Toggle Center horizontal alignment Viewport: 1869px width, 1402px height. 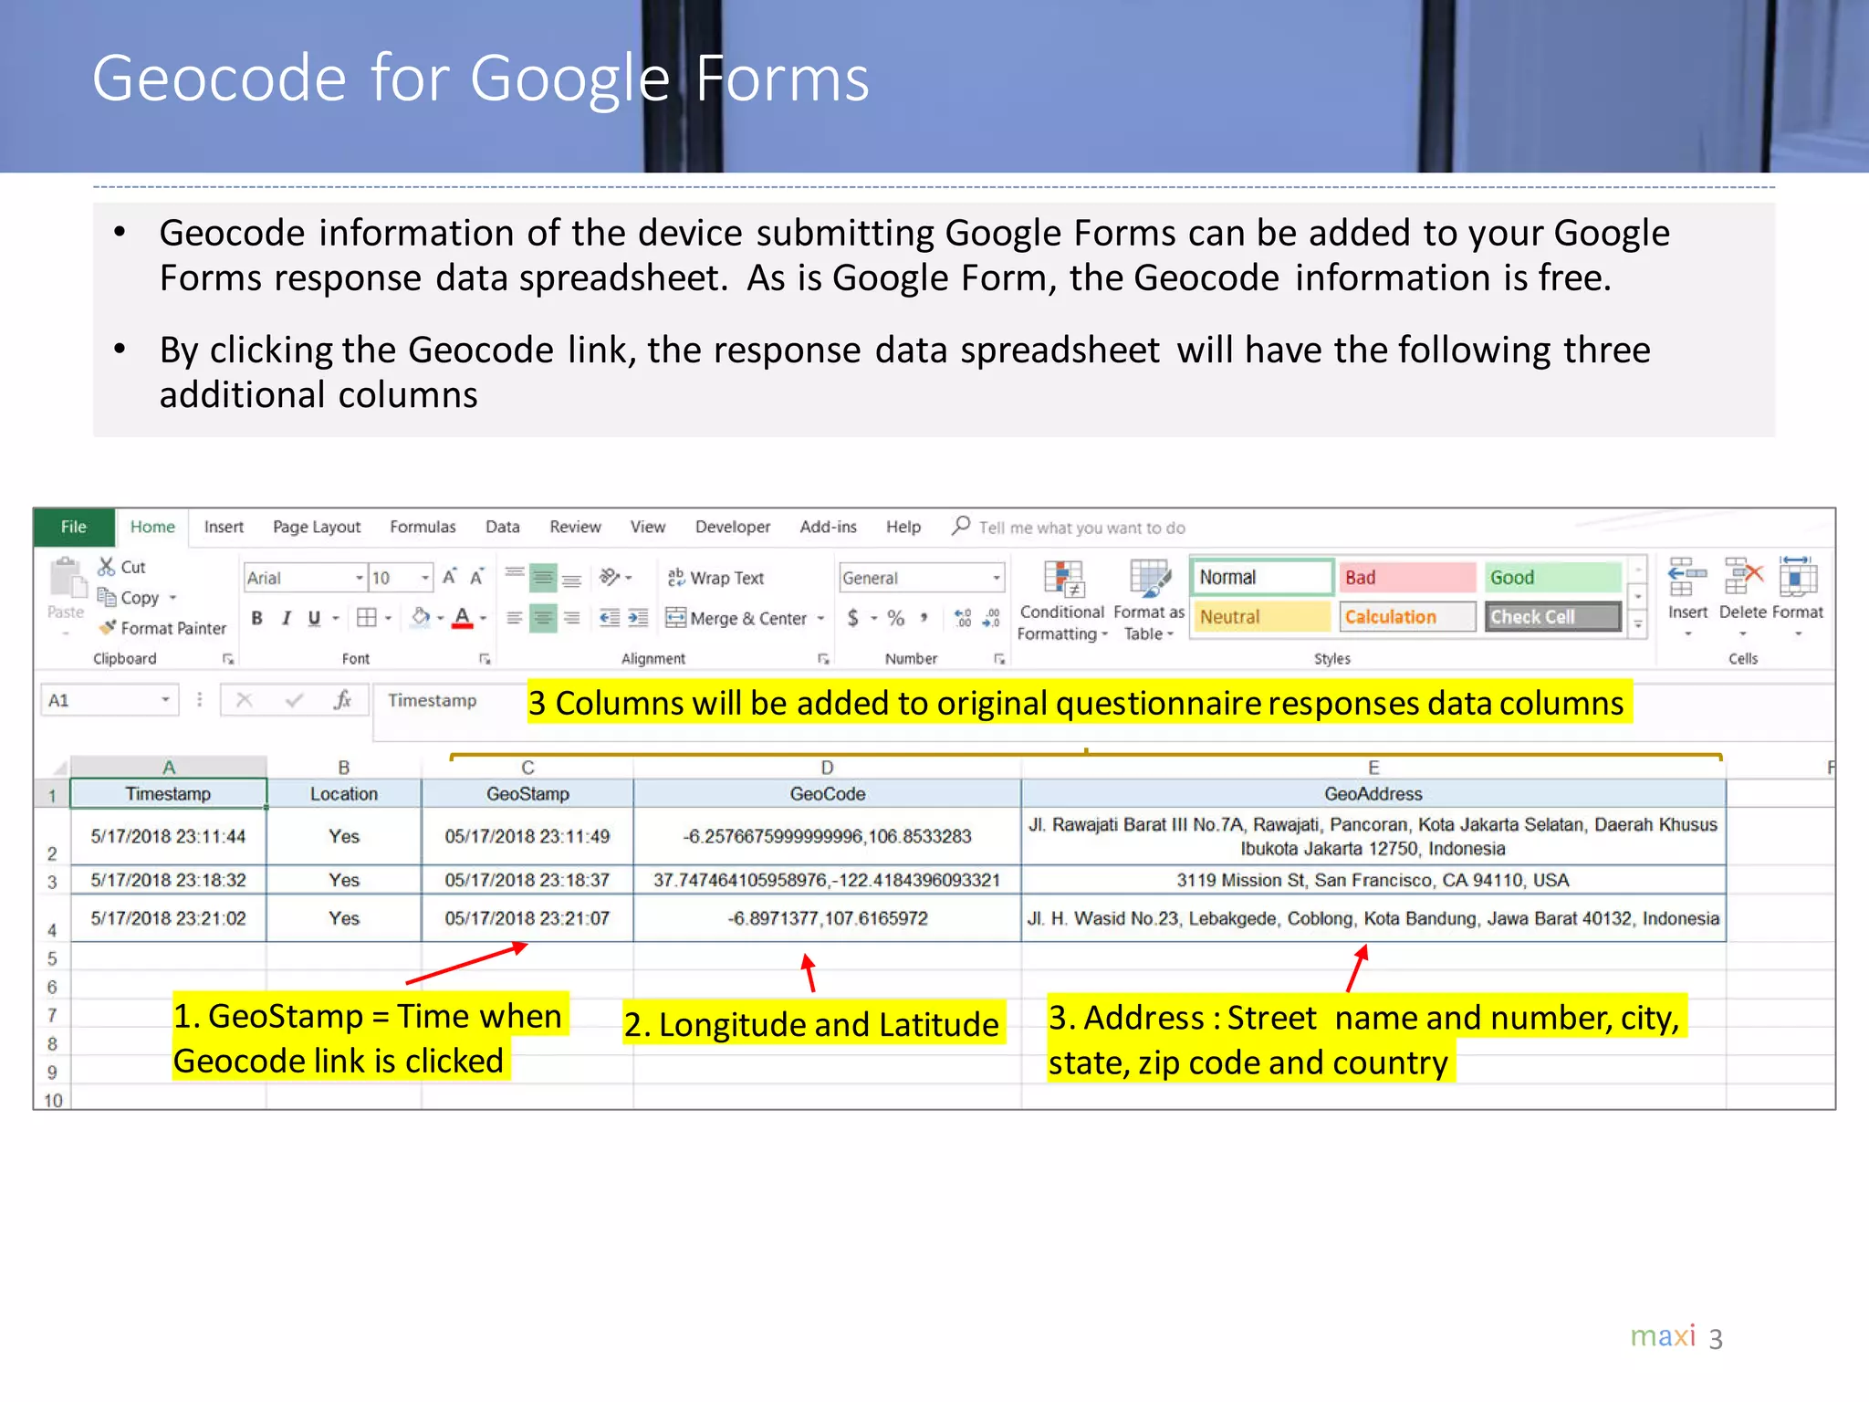[x=543, y=618]
